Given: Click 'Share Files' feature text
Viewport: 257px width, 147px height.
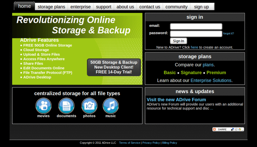Looking at the screenshot, I should tap(33, 64).
